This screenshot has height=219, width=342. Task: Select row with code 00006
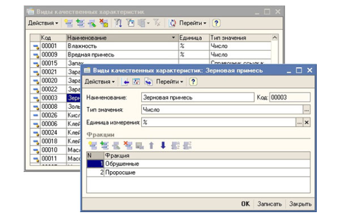click(56, 124)
